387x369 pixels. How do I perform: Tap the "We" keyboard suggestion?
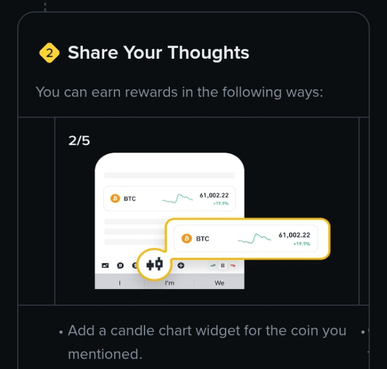coord(219,283)
